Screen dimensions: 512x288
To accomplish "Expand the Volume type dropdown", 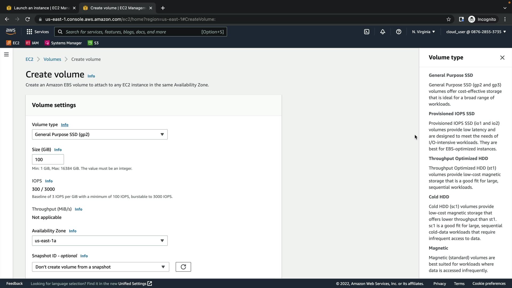I will pyautogui.click(x=100, y=134).
